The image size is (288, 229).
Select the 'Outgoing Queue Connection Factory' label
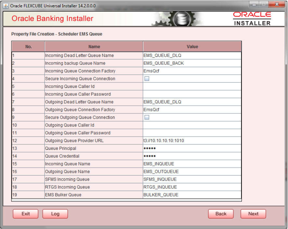tap(80, 110)
